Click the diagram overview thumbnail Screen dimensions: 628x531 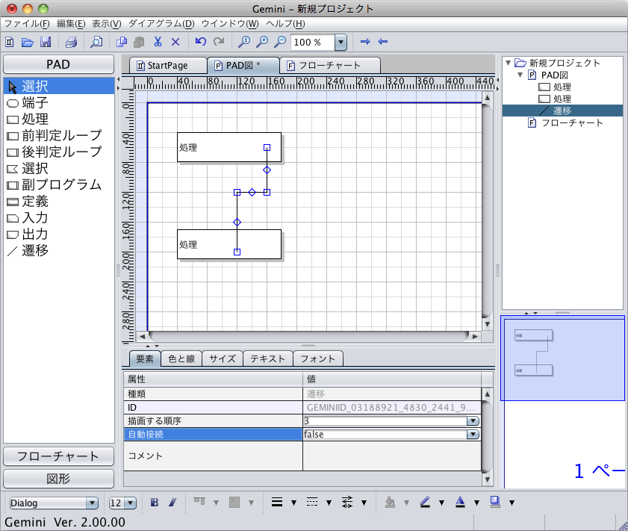point(562,358)
